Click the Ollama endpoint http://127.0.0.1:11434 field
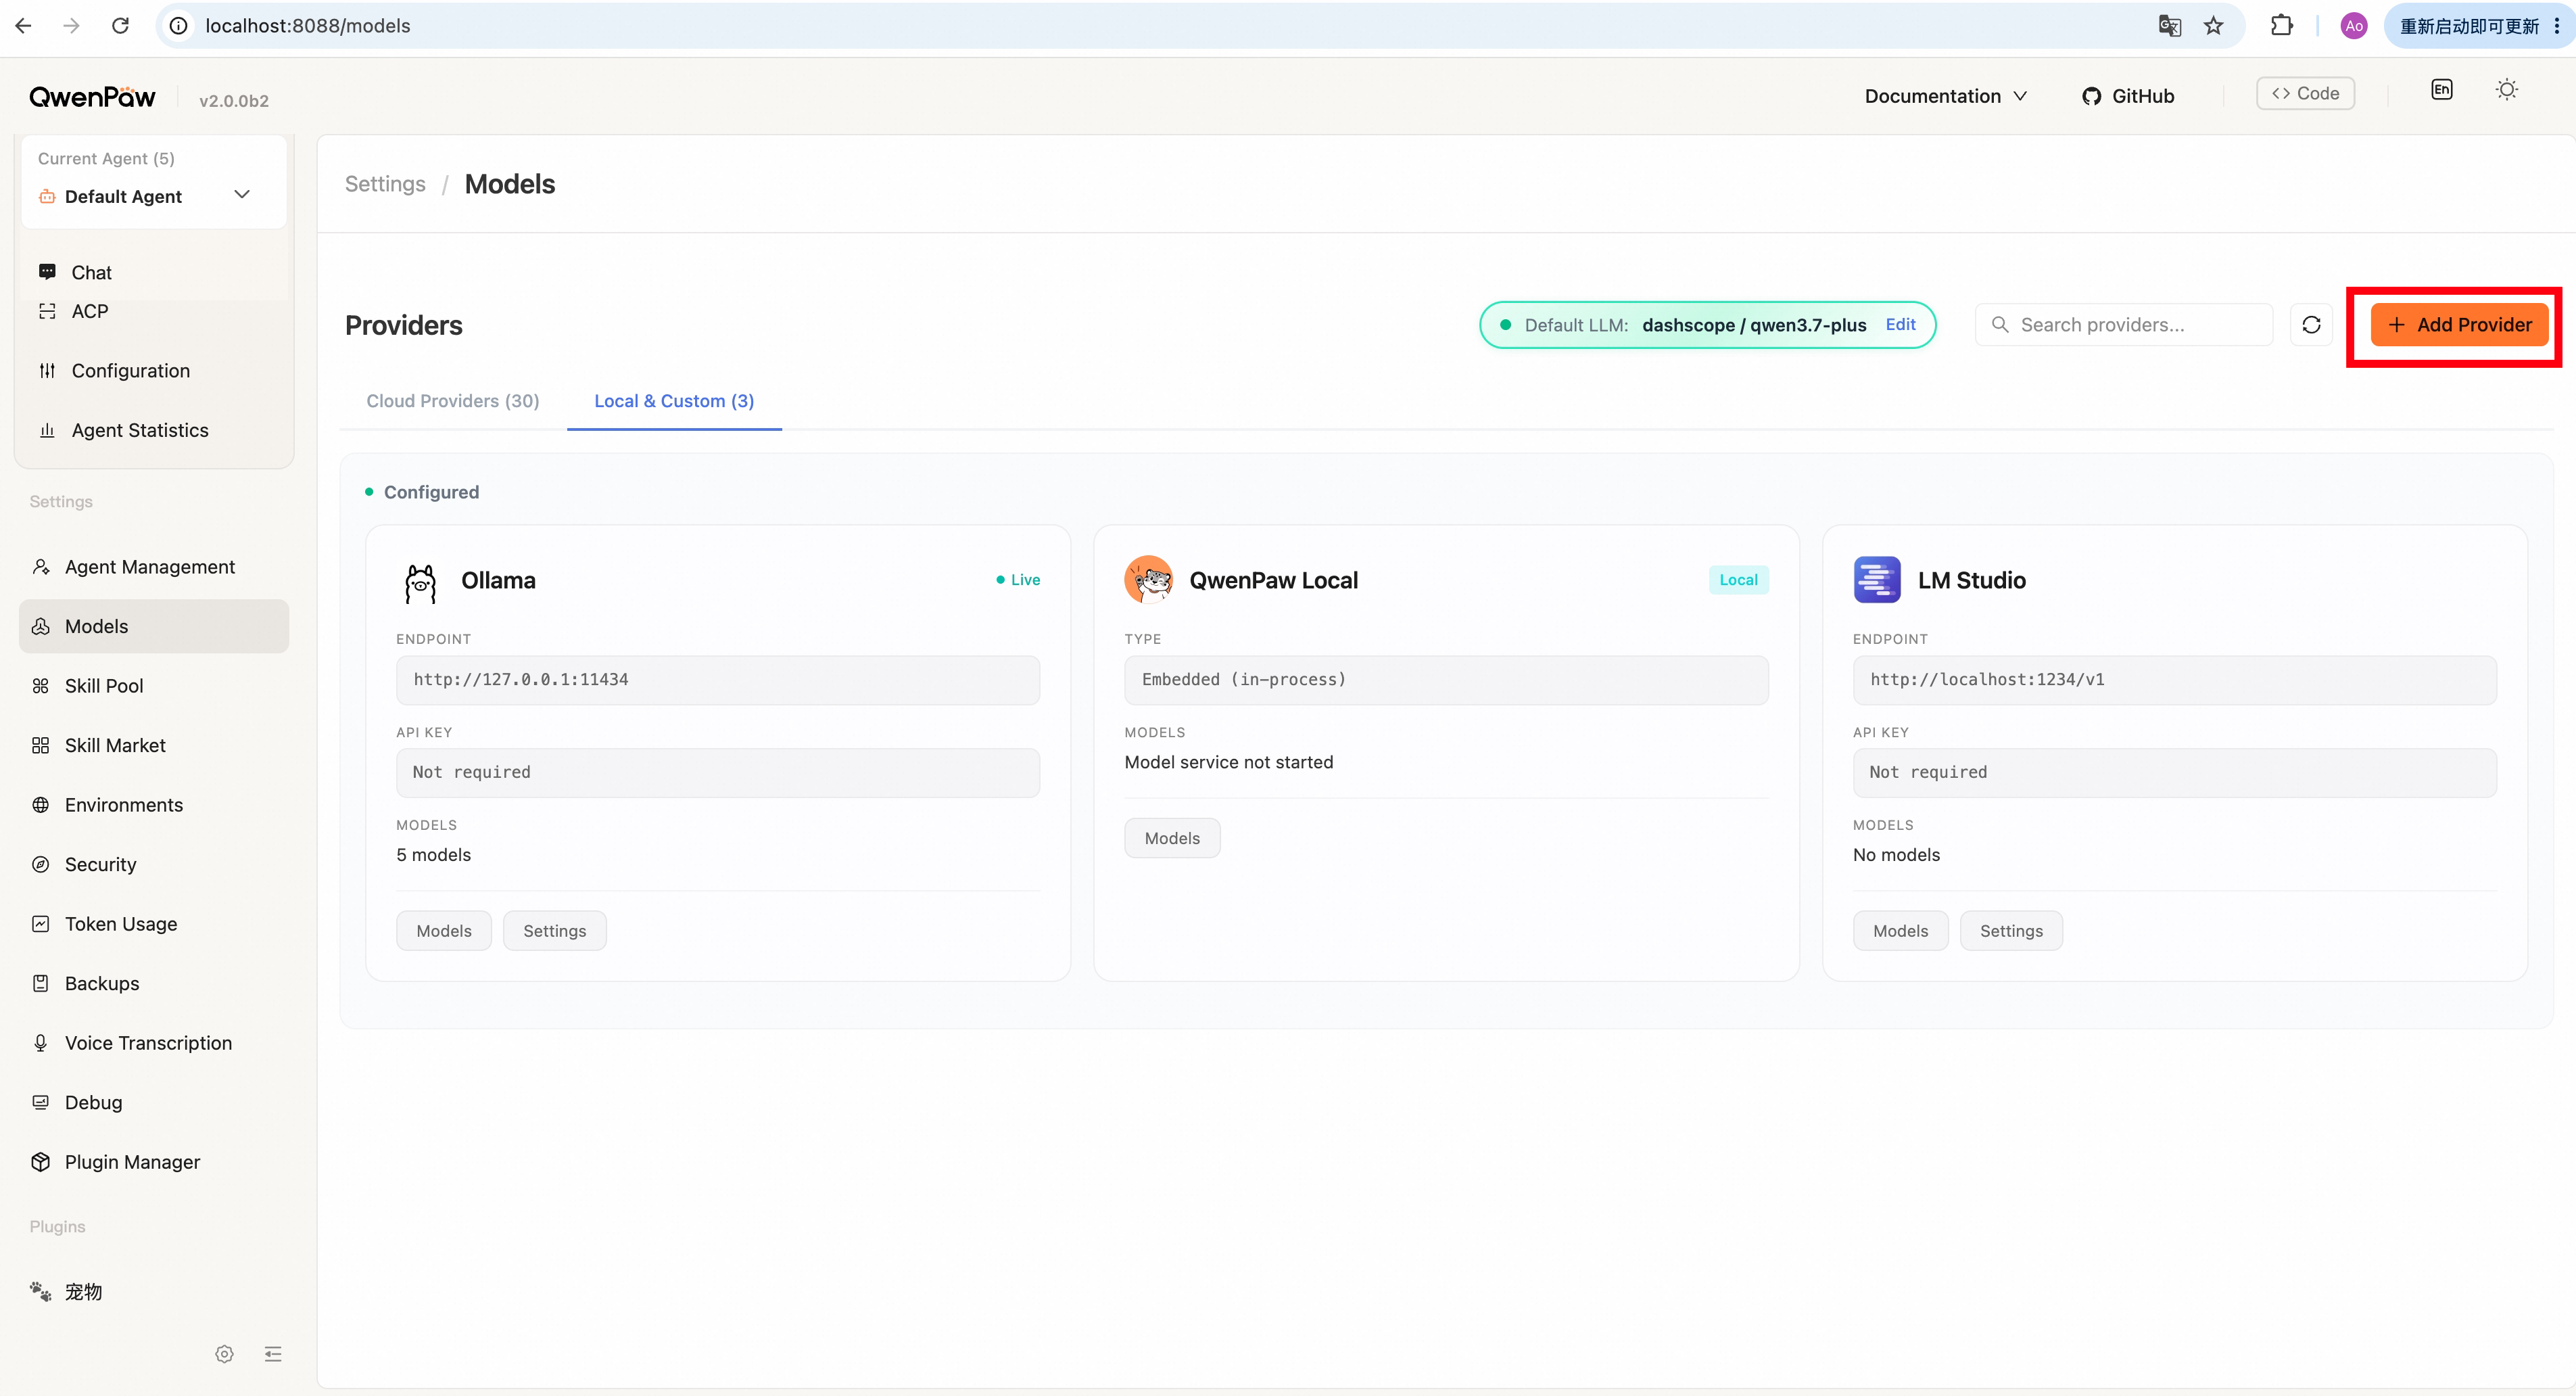Image resolution: width=2576 pixels, height=1396 pixels. [718, 680]
